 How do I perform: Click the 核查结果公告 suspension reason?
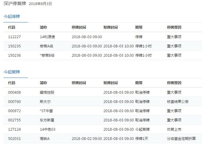coord(178,102)
